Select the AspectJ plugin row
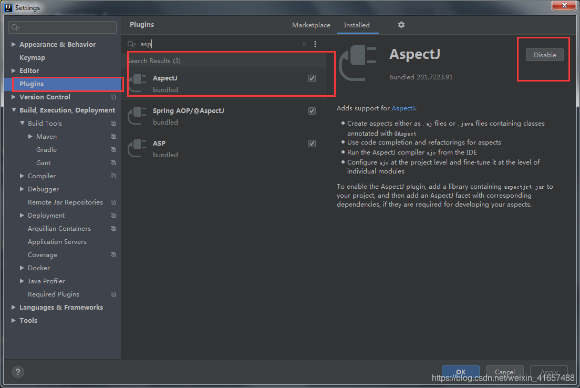The height and width of the screenshot is (388, 580). [224, 83]
